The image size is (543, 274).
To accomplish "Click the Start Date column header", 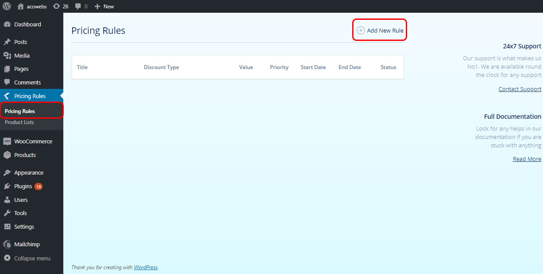I will click(313, 67).
